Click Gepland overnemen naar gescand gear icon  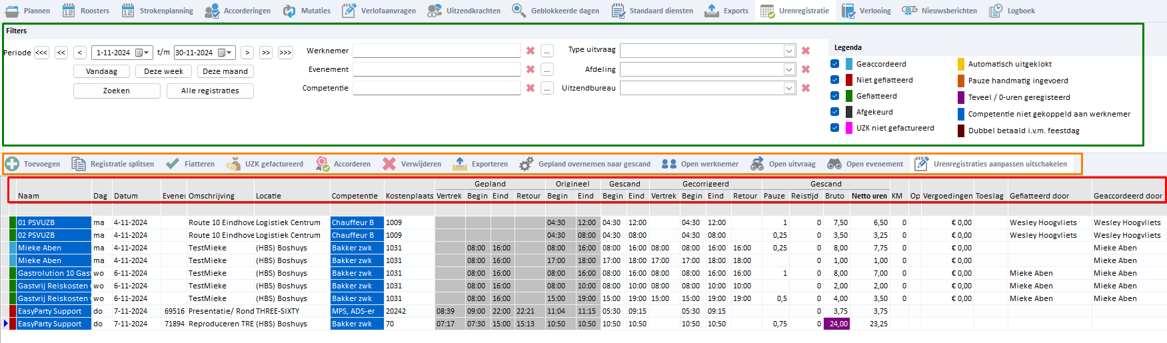(527, 164)
